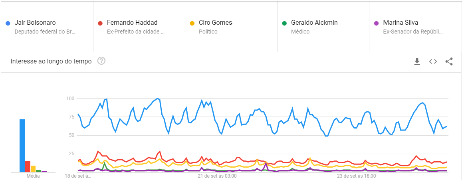
Task: Click the "Interesse ao longo do tempo" heading
Action: point(51,61)
